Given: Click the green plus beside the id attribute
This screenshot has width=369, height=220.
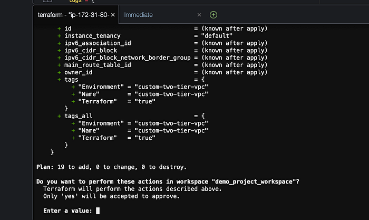Looking at the screenshot, I should pyautogui.click(x=59, y=28).
